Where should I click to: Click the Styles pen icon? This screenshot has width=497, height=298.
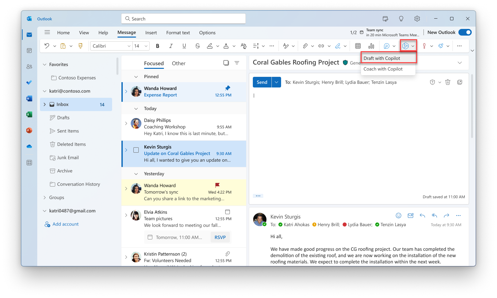tap(286, 46)
